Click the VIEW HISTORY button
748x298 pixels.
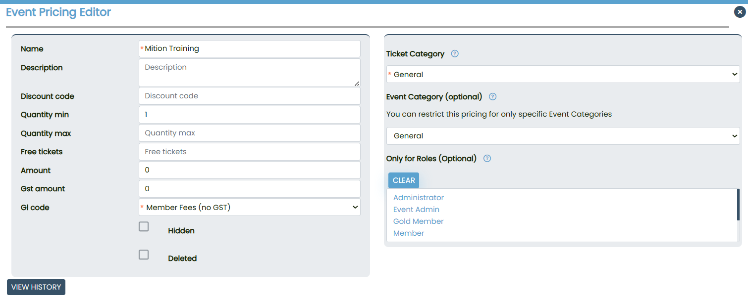36,287
